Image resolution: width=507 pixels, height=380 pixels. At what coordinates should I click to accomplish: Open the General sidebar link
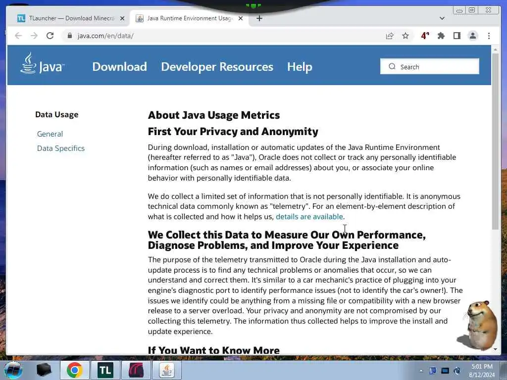[x=50, y=134]
